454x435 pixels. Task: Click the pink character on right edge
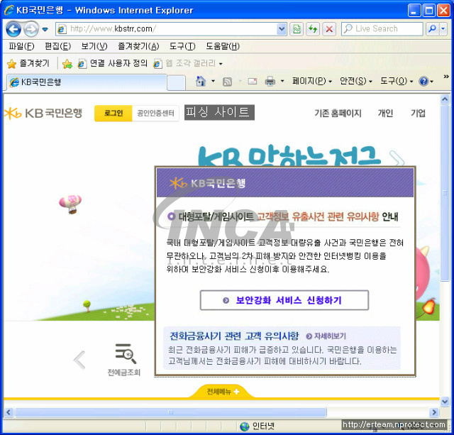pos(423,273)
